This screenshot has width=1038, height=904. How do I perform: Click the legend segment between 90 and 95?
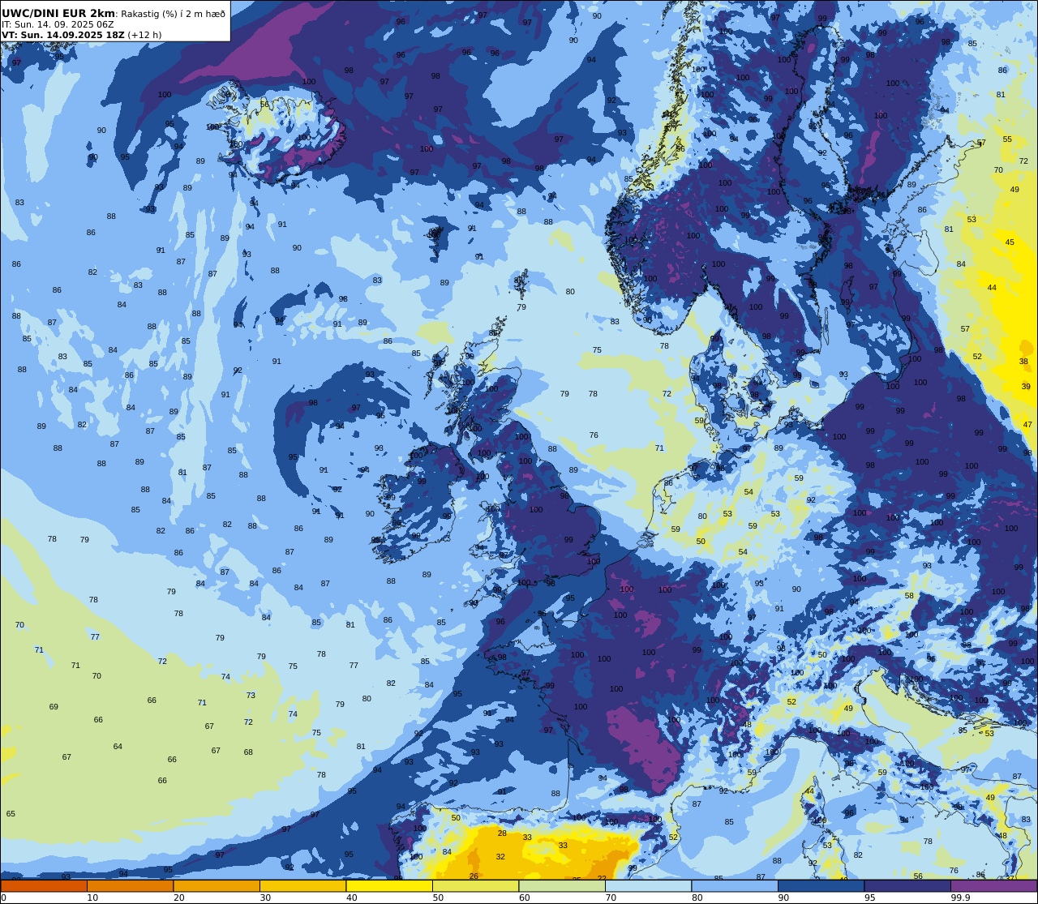point(821,885)
